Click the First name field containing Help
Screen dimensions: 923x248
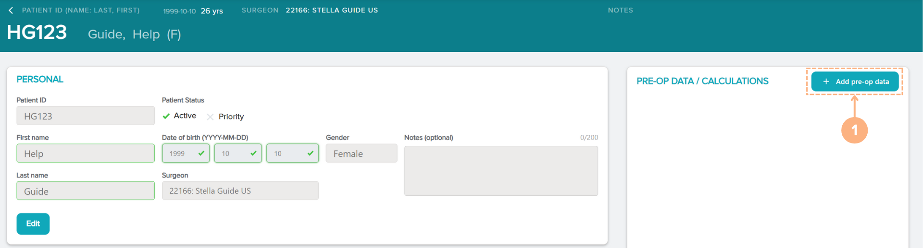pos(86,154)
